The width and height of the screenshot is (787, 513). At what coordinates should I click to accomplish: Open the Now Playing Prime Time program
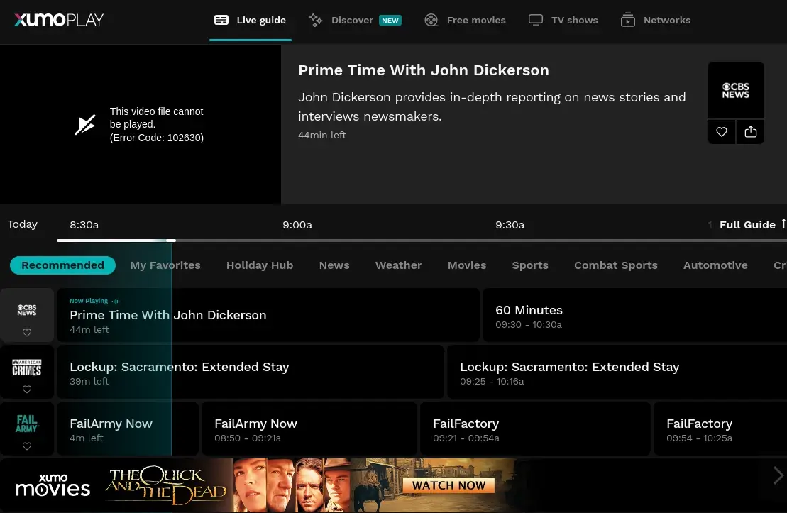coord(268,315)
